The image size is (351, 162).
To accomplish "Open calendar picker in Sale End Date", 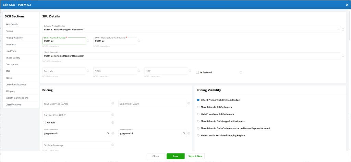I will (x=184, y=133).
